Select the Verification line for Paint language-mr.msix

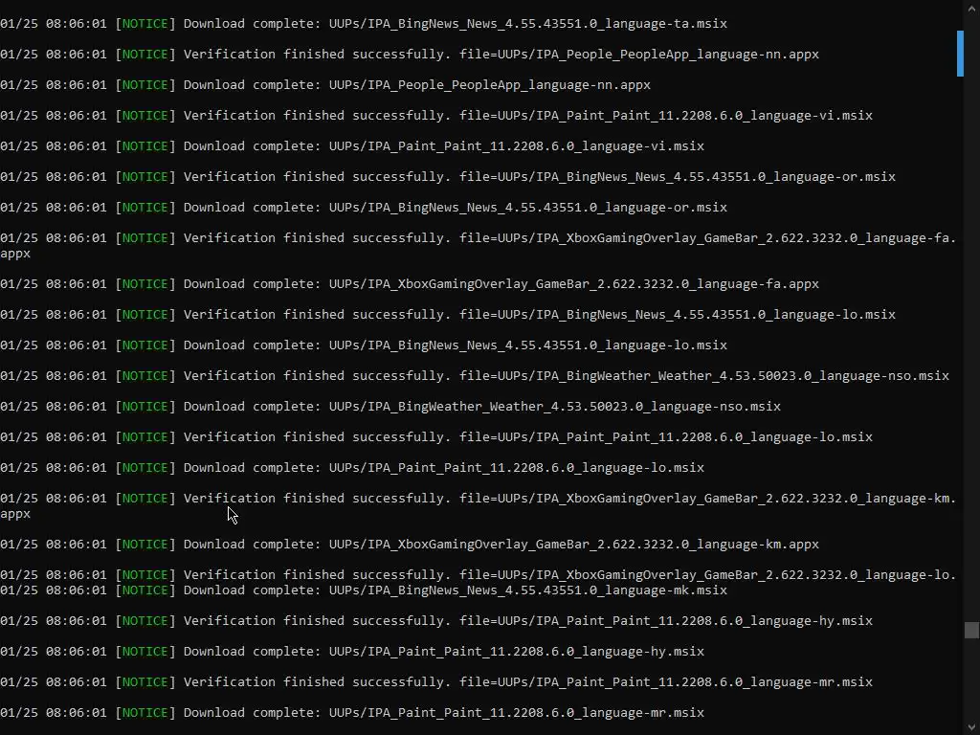(x=436, y=682)
